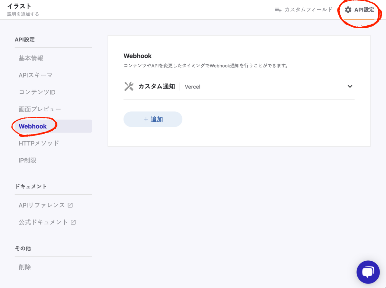The image size is (386, 288).
Task: Click the wrench icon beside カスタム通知
Action: coord(129,86)
